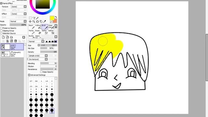Select the Hand pan tool

[41, 21]
